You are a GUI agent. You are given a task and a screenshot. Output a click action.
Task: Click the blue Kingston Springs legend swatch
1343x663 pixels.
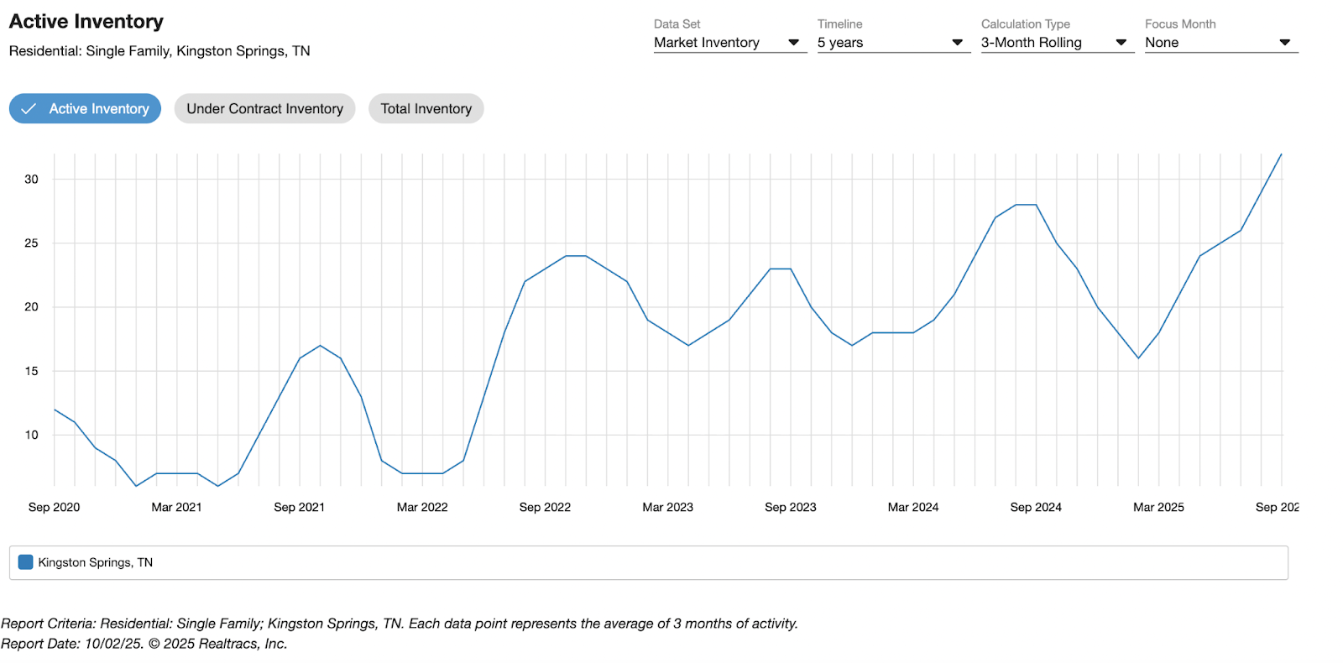click(26, 562)
